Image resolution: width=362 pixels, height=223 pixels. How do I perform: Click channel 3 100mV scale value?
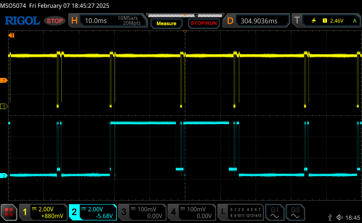(147, 209)
